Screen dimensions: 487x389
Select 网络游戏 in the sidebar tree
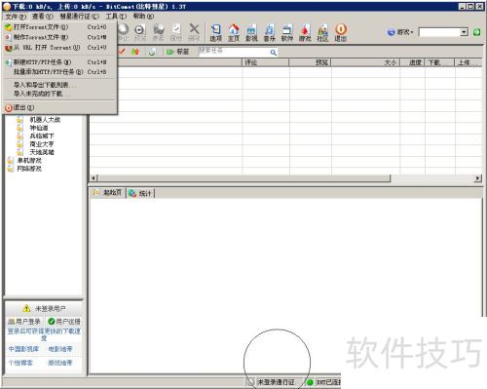[x=29, y=169]
